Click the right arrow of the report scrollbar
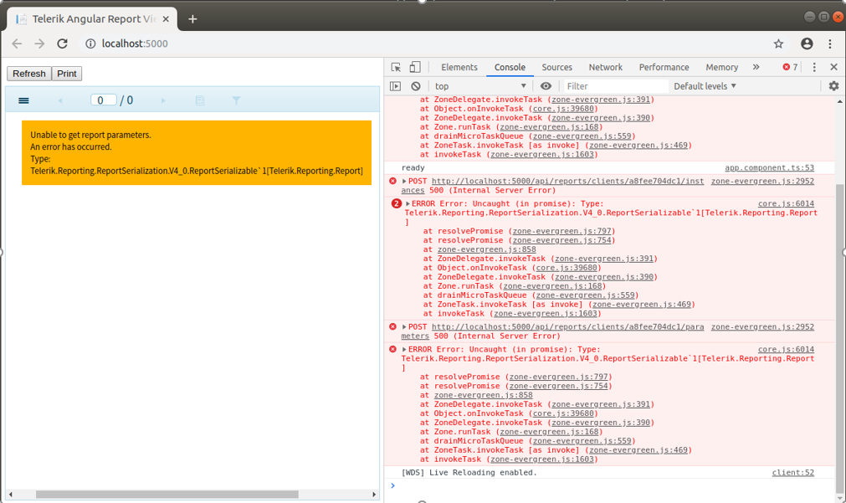This screenshot has height=503, width=846. (374, 495)
